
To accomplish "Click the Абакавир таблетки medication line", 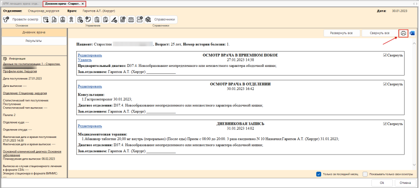I will click(211, 139).
